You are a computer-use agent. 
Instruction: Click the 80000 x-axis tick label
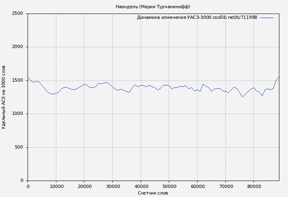tap(253, 187)
